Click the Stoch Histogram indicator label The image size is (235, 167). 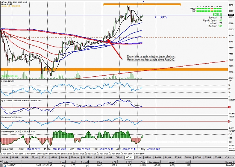point(18,132)
